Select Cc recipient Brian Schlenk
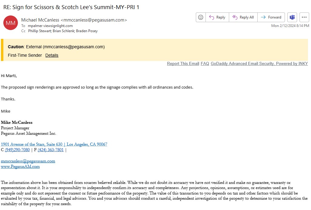The width and height of the screenshot is (311, 210). (x=63, y=31)
